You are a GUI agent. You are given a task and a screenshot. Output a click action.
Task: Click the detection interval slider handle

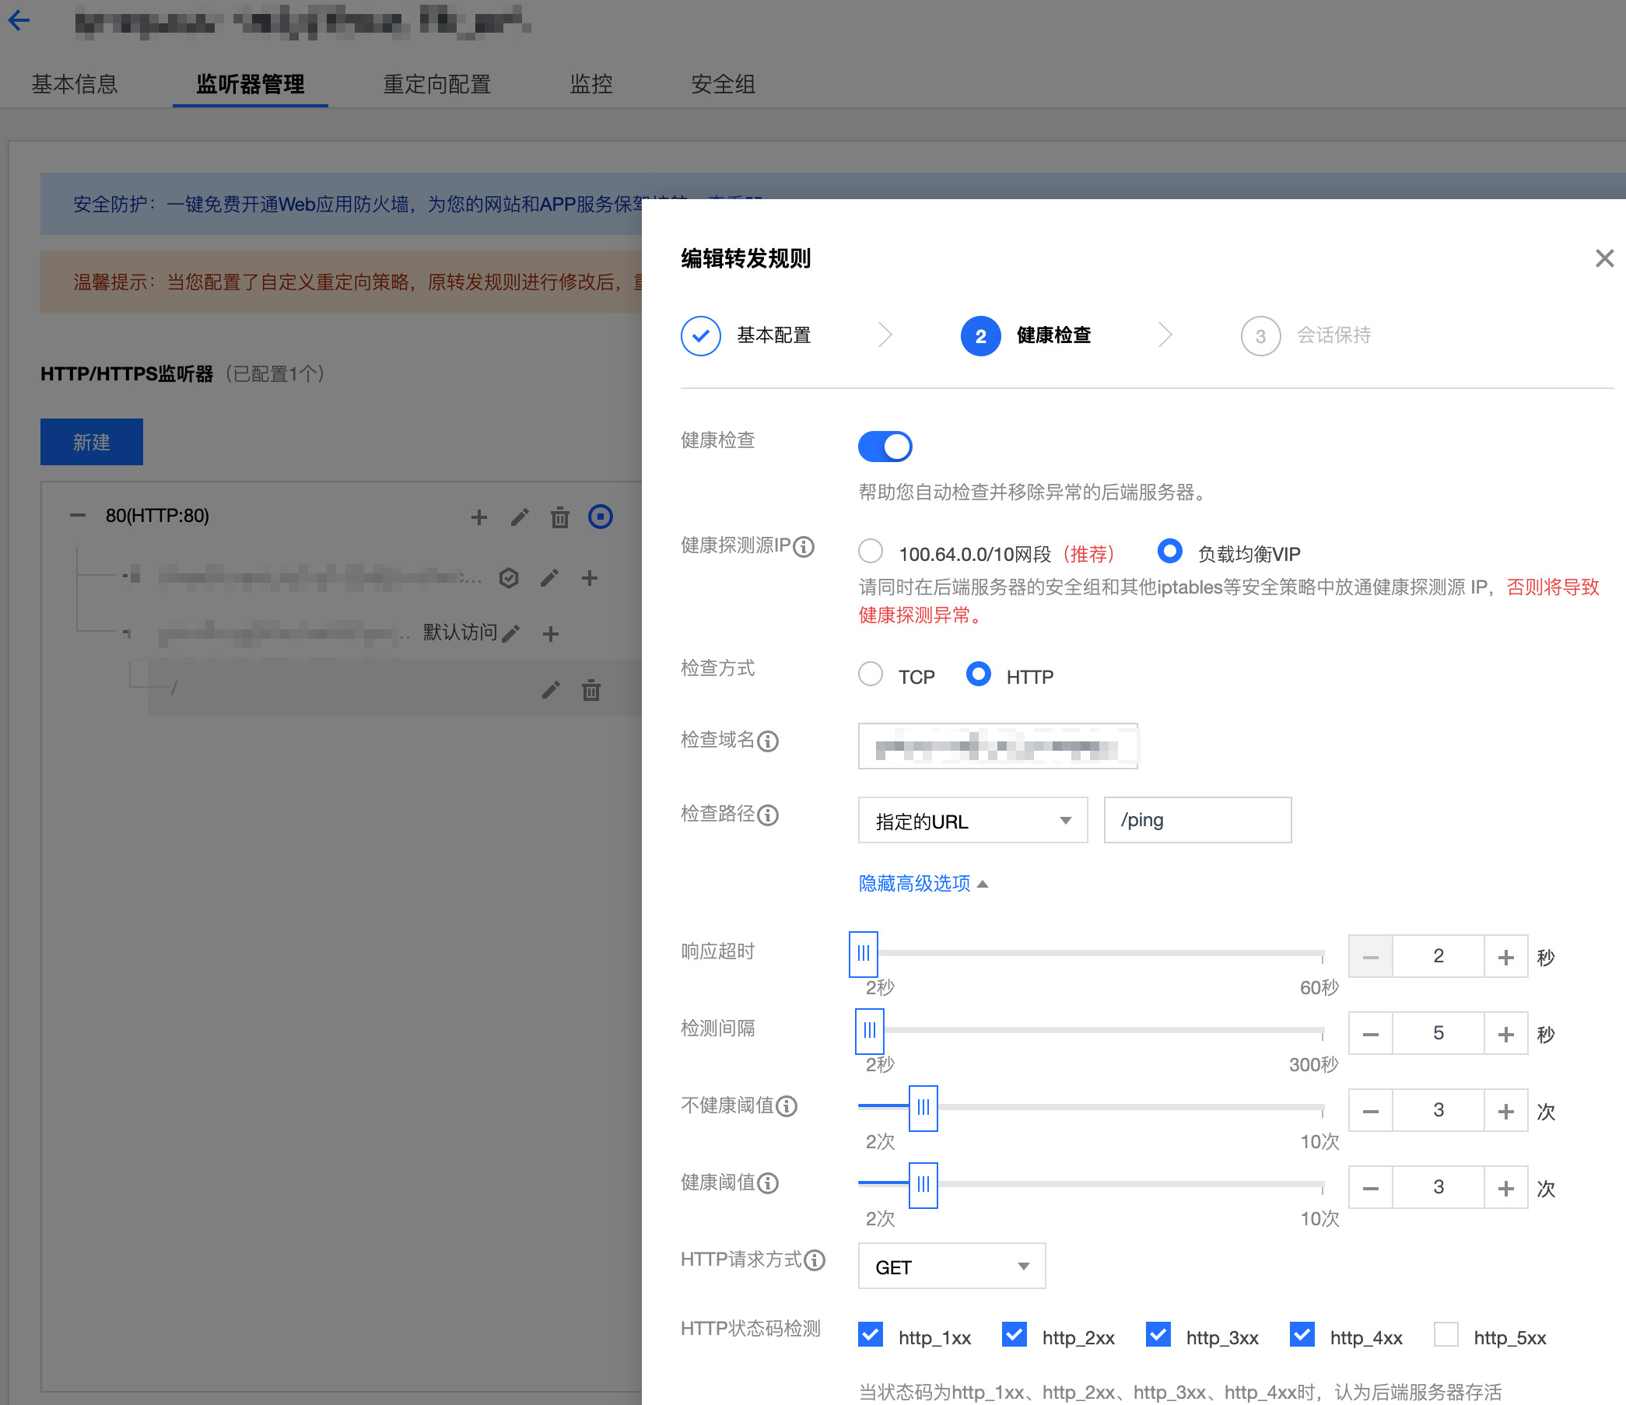(x=870, y=1031)
